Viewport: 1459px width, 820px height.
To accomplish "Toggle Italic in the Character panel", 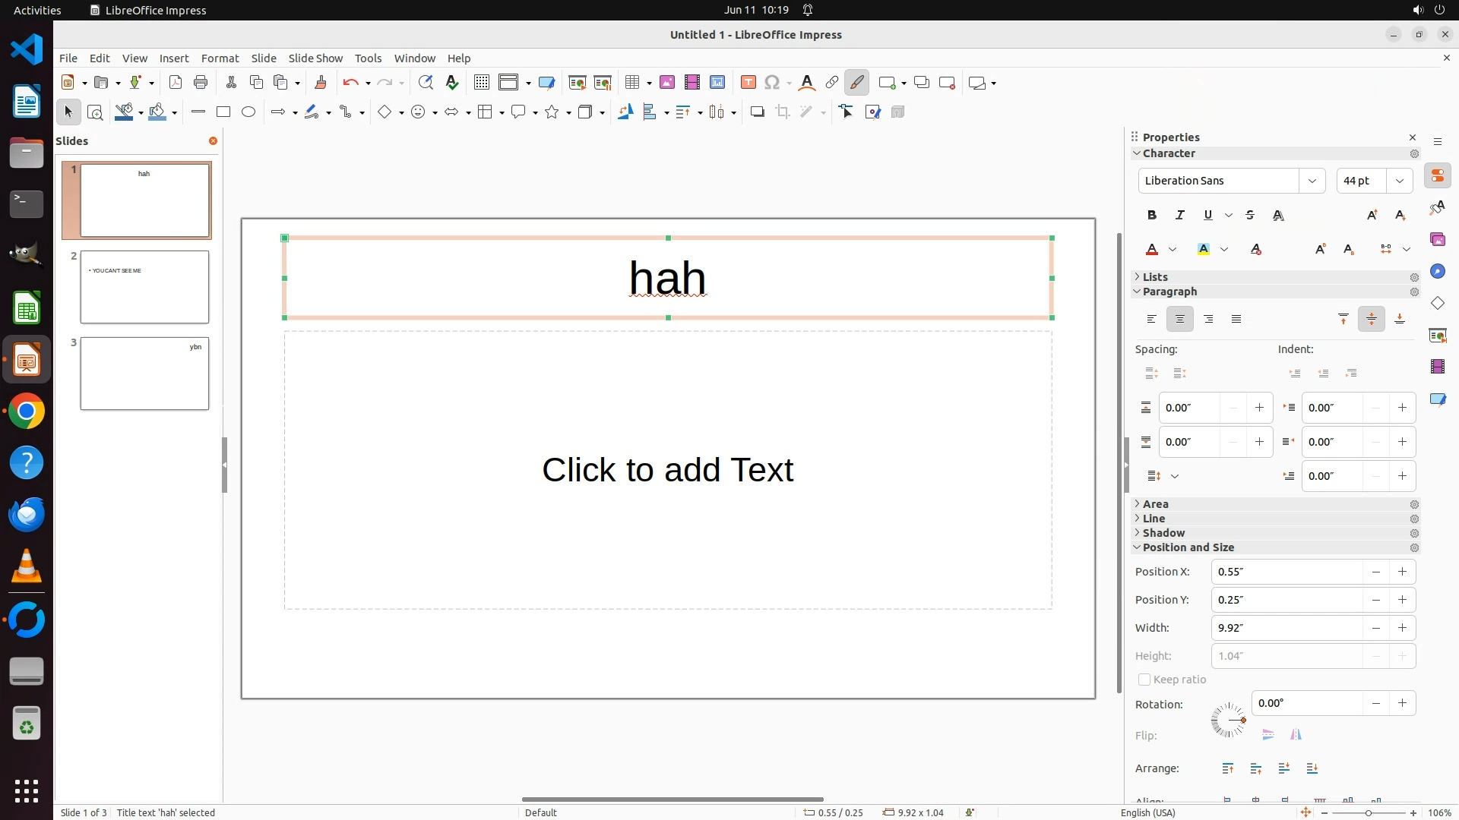I will point(1180,216).
